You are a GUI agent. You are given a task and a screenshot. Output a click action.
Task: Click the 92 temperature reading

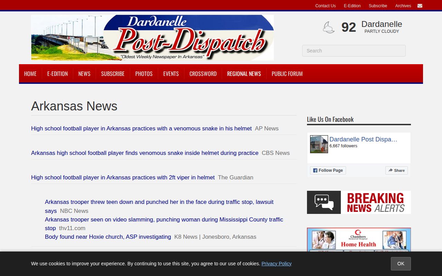[348, 27]
